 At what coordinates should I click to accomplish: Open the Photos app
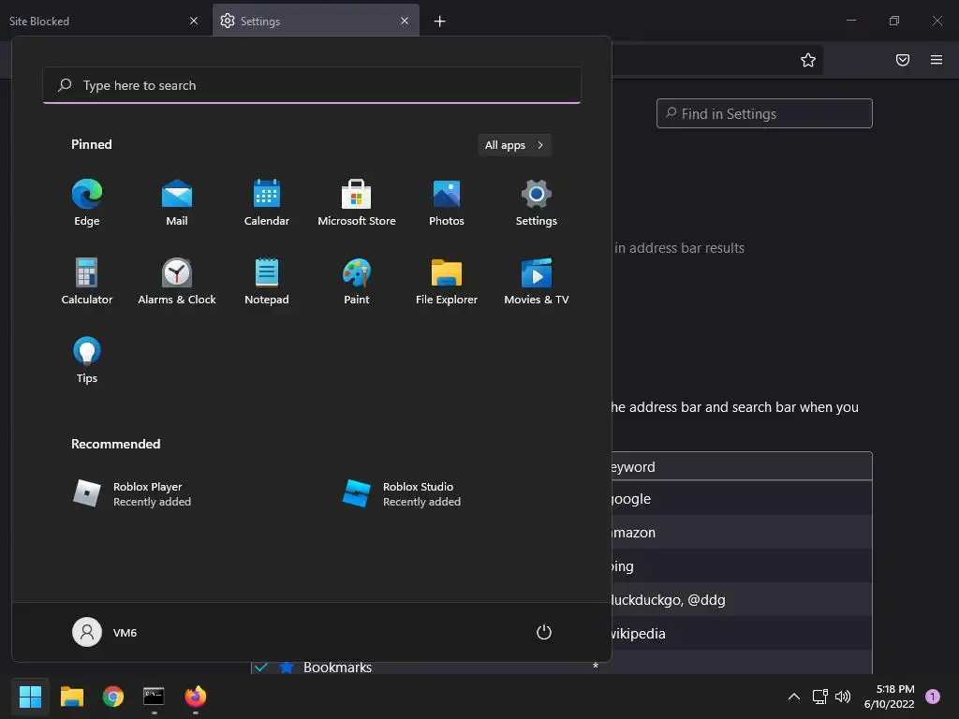[x=447, y=203]
